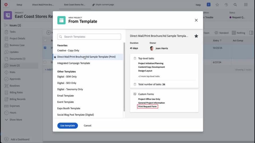Switch to Direct Mail/Print Bro... tab
Image resolution: width=255 pixels, height=143 pixels.
pos(43,5)
